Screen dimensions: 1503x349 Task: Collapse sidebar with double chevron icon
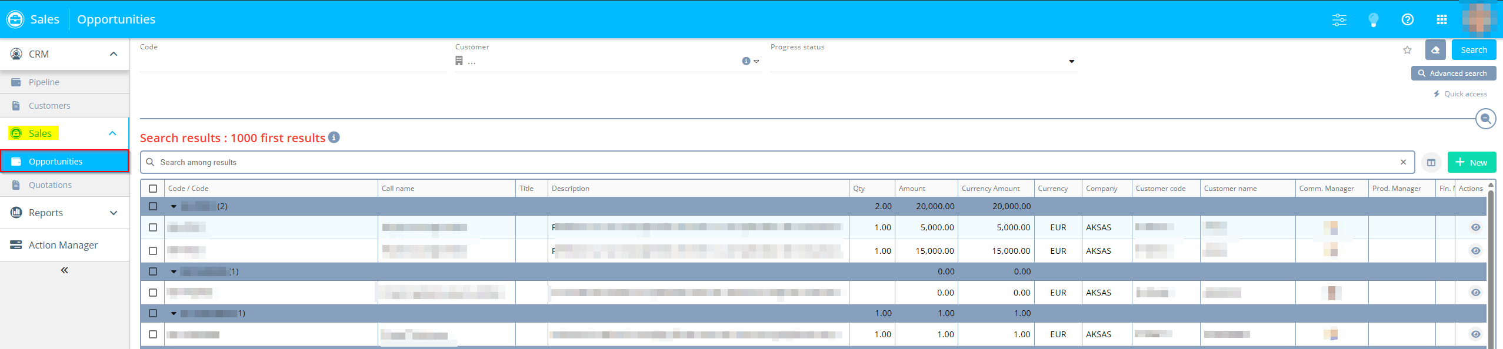pyautogui.click(x=65, y=270)
